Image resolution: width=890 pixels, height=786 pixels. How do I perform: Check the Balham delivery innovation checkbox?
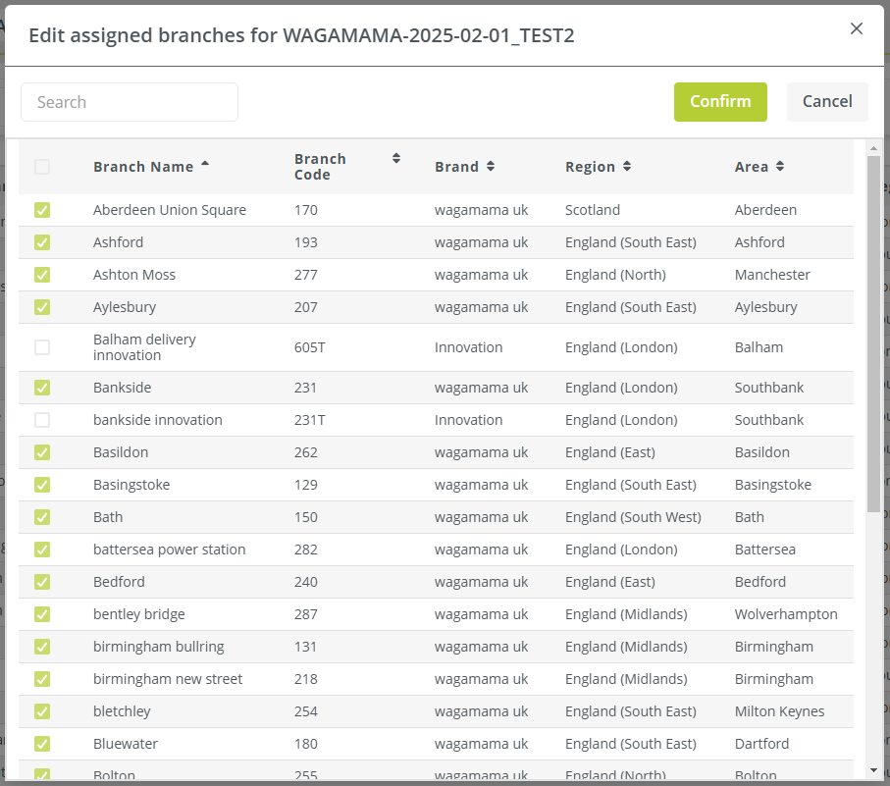coord(42,347)
